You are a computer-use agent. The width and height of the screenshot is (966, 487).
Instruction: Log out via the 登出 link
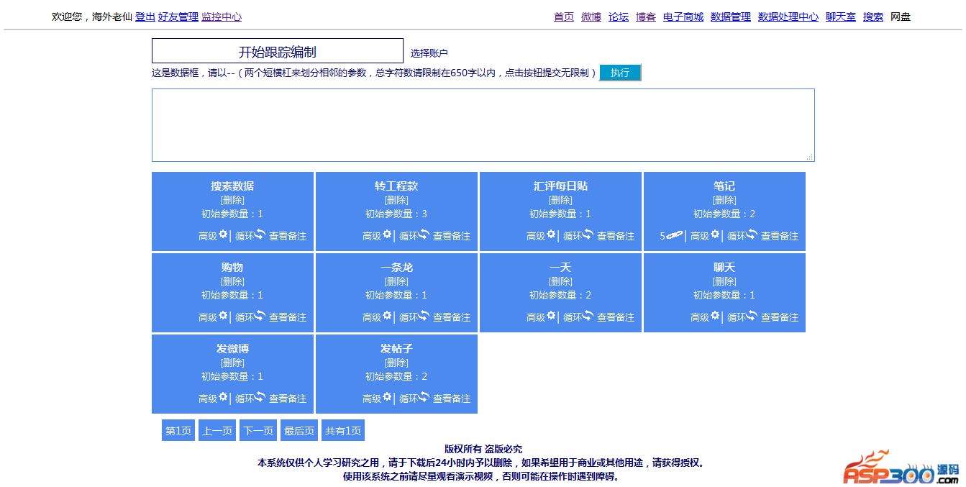[x=145, y=17]
